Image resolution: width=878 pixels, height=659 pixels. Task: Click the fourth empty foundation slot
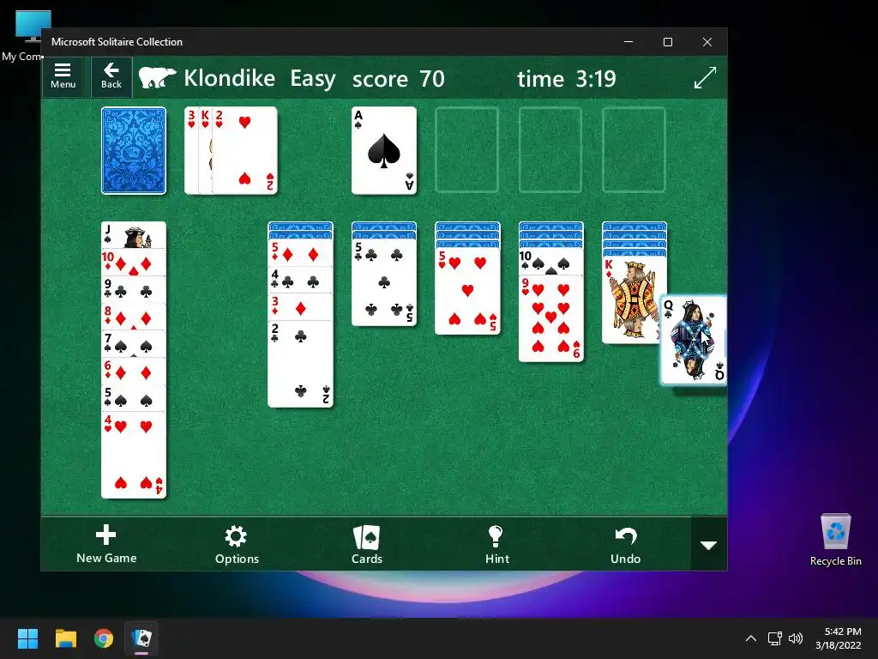pyautogui.click(x=634, y=150)
